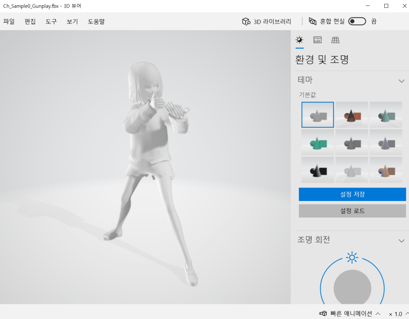
Task: Click the 설정 저장 button
Action: [352, 195]
